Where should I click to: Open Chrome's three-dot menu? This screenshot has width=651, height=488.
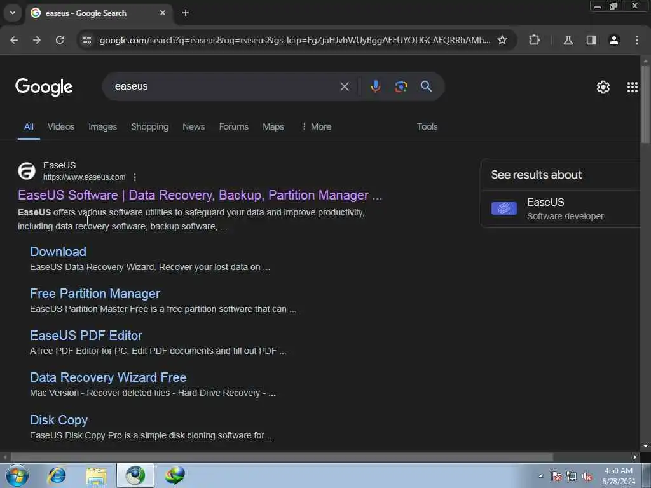(637, 40)
